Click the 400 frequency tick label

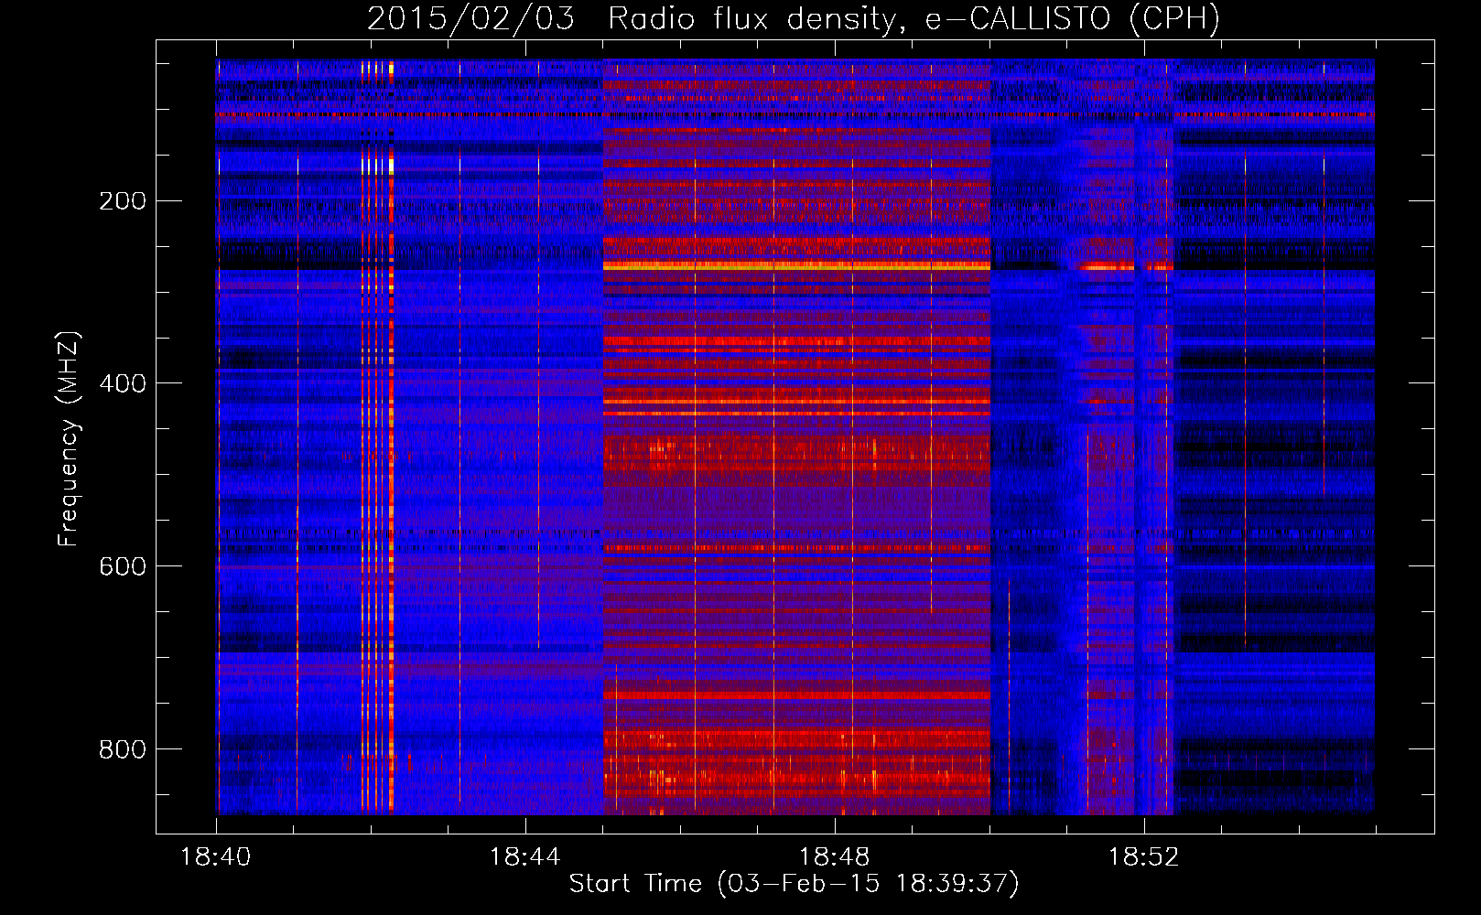(x=123, y=383)
